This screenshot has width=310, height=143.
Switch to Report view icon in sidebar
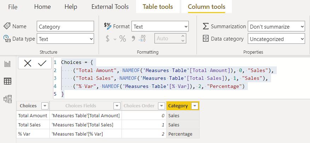(7, 64)
